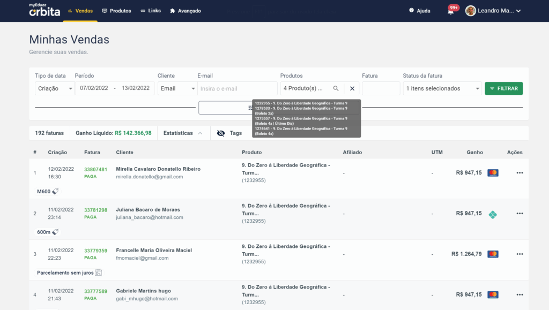Go to the Links section
Screen dimensions: 549x310
click(x=151, y=11)
